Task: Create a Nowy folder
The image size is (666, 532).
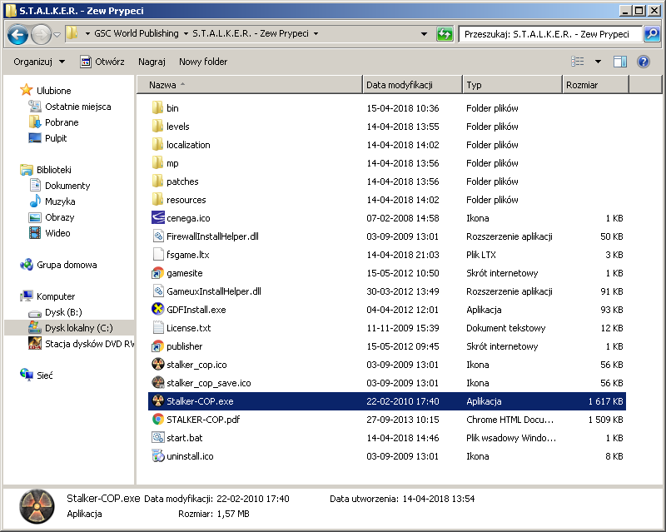Action: tap(203, 62)
